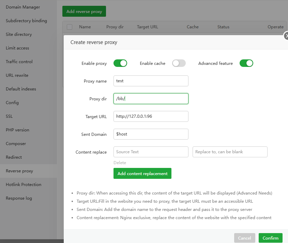Toggle the Enable proxy switch
The image size is (288, 243).
click(120, 63)
